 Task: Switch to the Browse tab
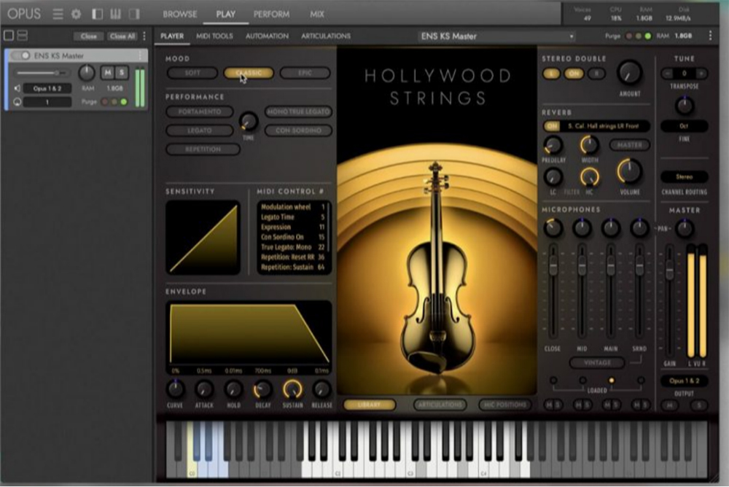pos(180,15)
